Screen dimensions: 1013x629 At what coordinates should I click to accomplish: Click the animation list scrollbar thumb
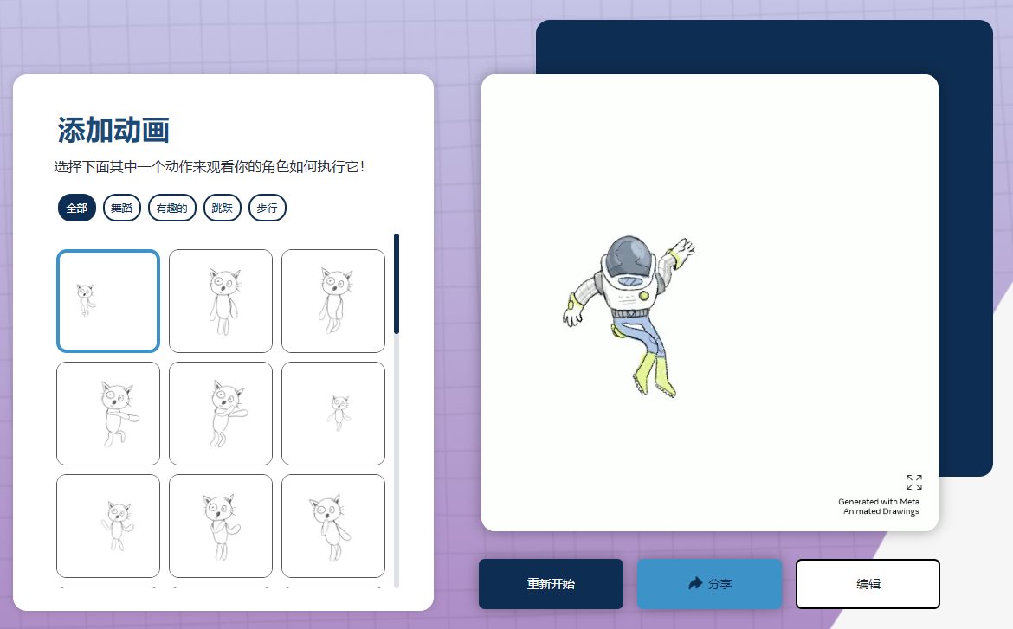(396, 284)
